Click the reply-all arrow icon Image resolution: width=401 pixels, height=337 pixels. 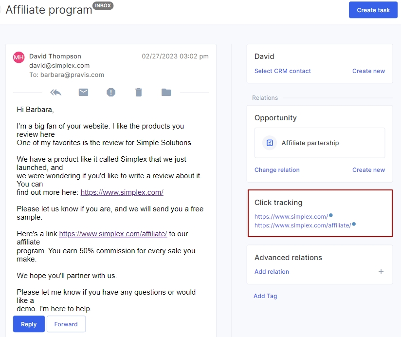56,93
